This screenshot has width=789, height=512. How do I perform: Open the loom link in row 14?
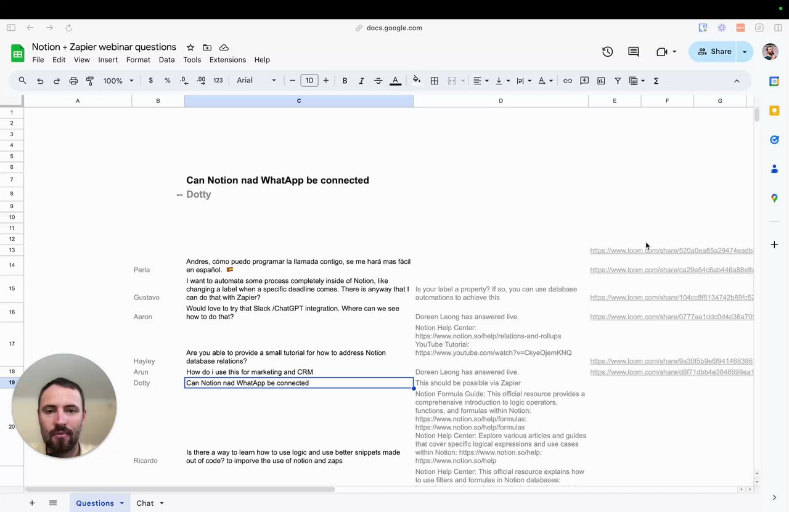coord(671,270)
